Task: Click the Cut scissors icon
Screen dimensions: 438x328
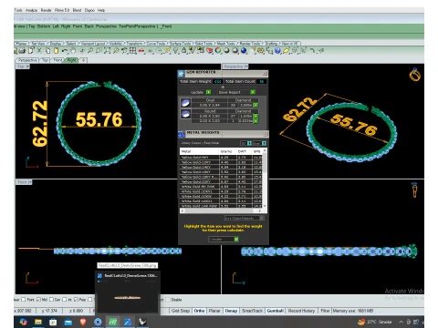Action: (39, 51)
